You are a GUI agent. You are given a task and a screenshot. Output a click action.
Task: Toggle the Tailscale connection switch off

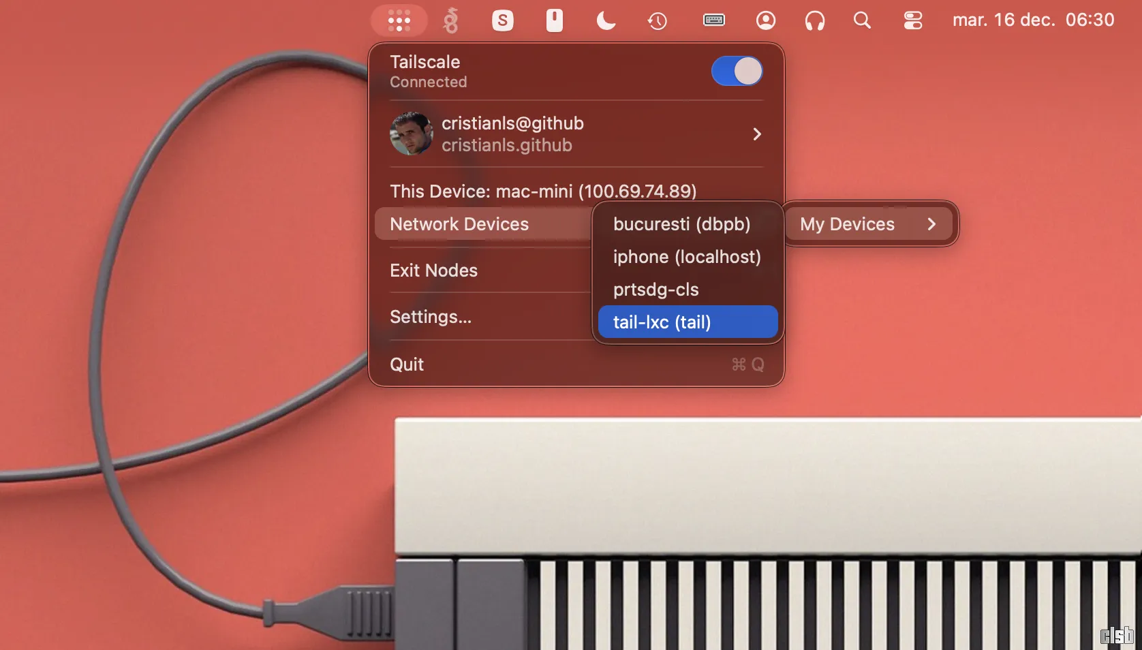click(x=737, y=71)
